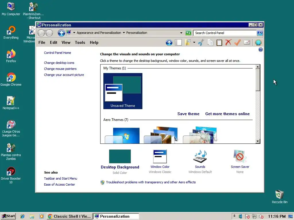
Task: Click Get more themes online link
Action: 227,114
